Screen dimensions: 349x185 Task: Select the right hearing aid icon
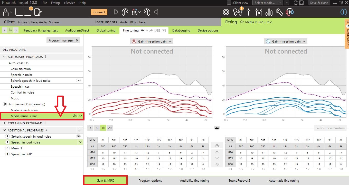click(125, 12)
